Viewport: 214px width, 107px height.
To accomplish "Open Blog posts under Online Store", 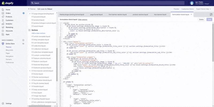I will coord(9,50).
